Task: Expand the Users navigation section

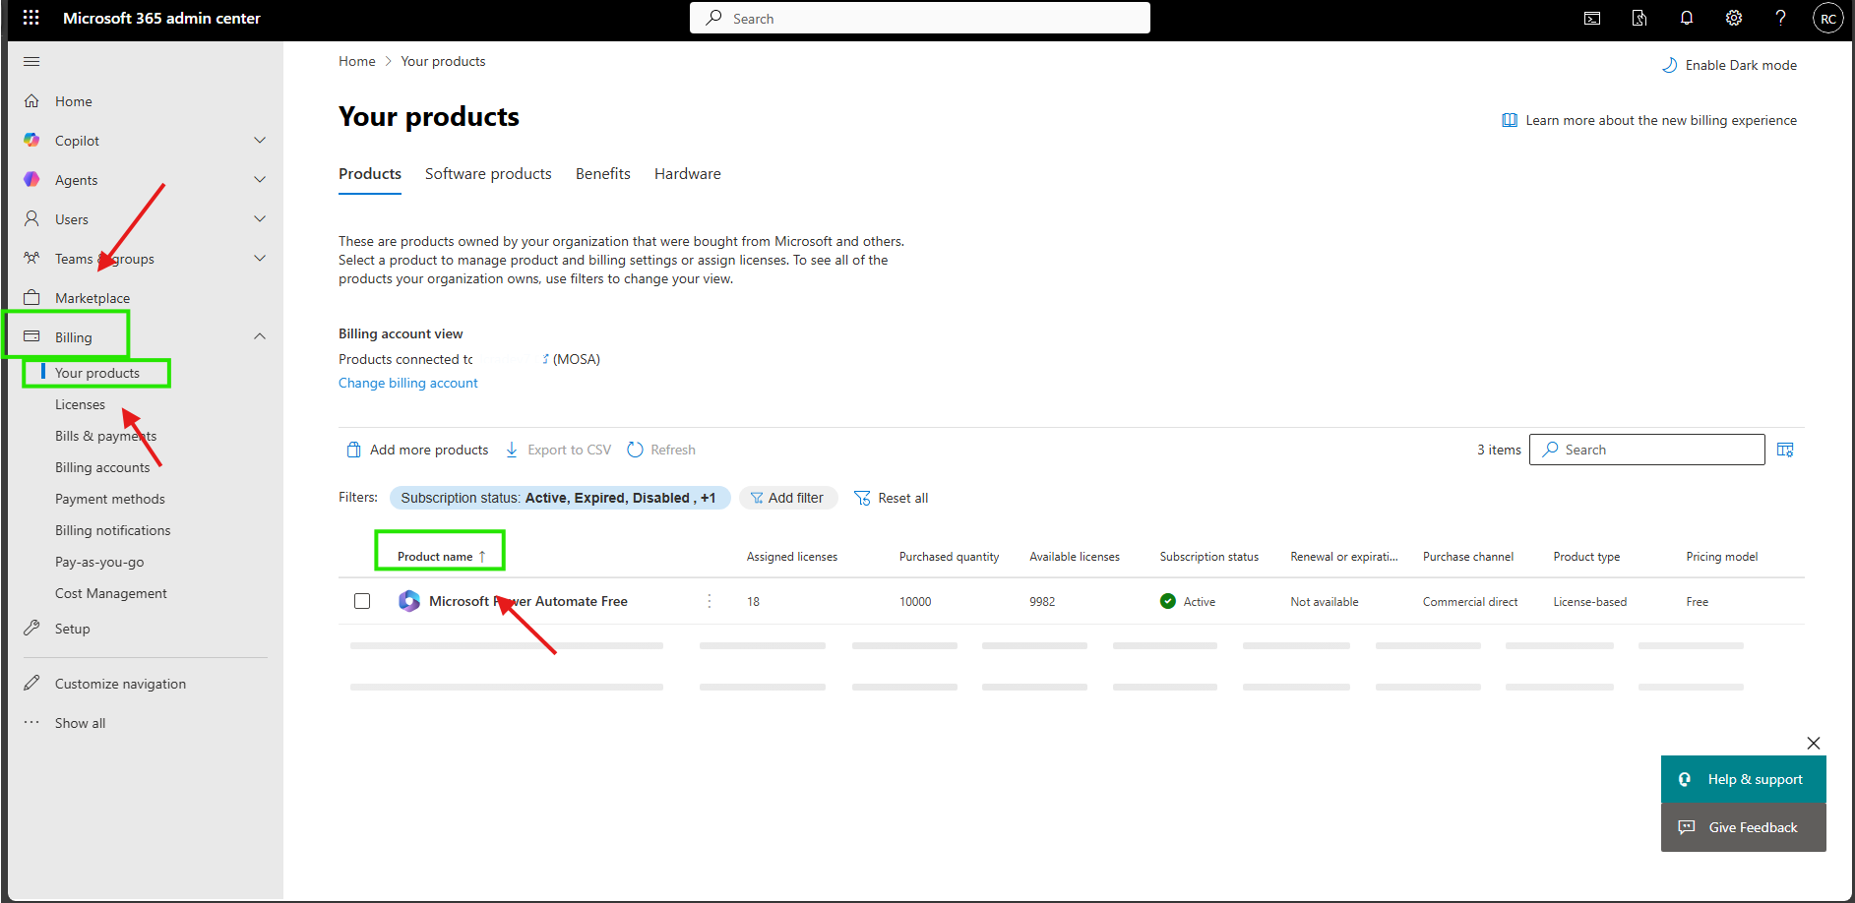Action: pos(260,219)
